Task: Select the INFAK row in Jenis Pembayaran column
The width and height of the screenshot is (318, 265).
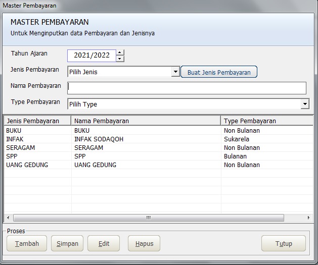Action: point(15,139)
